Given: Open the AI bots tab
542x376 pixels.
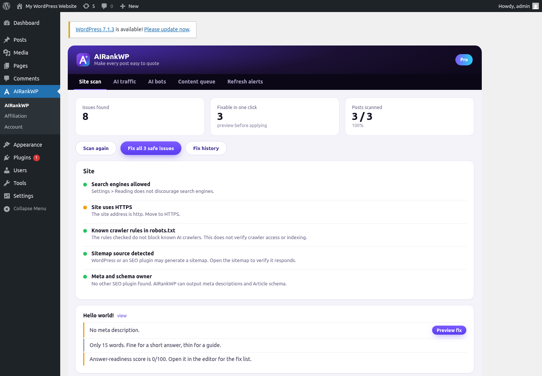Looking at the screenshot, I should [x=157, y=82].
